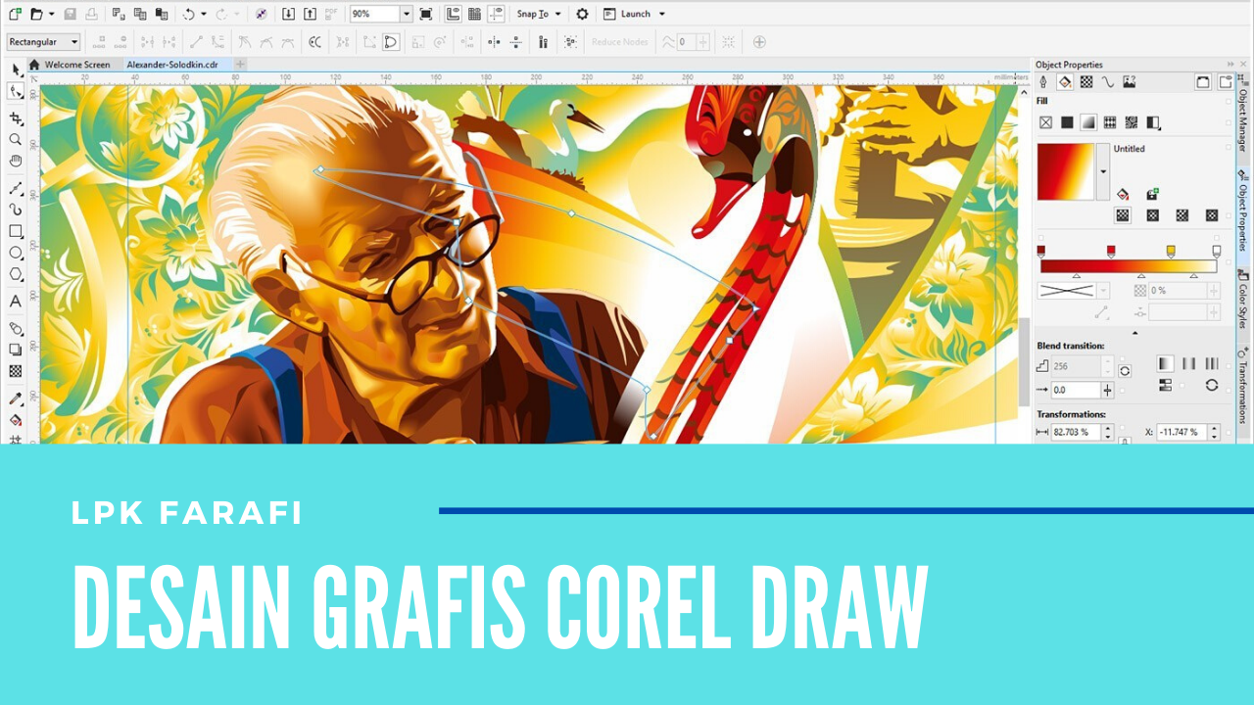Open the fill picker dropdown arrow
This screenshot has width=1254, height=705.
click(x=1103, y=171)
